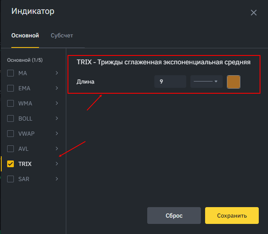Open SAR settings chevron arrow
The image size is (268, 234).
coord(57,179)
